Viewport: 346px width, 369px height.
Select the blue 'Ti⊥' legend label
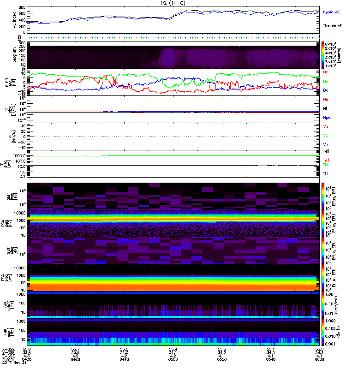(x=326, y=174)
